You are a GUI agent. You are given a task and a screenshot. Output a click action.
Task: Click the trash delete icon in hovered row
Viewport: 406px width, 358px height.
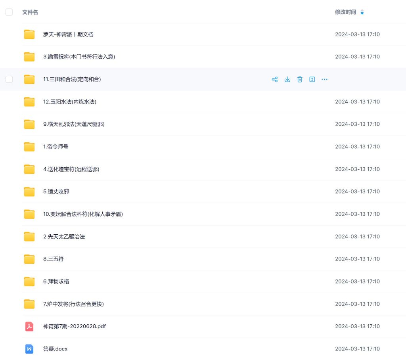300,79
